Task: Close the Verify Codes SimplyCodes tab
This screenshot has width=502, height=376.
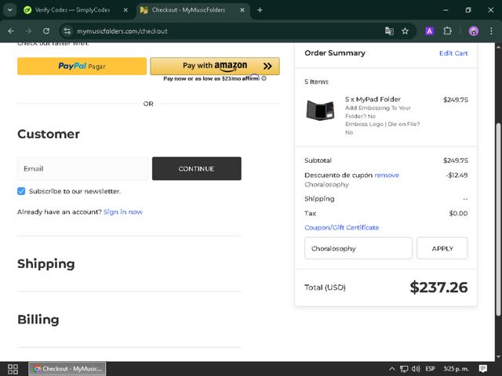Action: click(125, 10)
